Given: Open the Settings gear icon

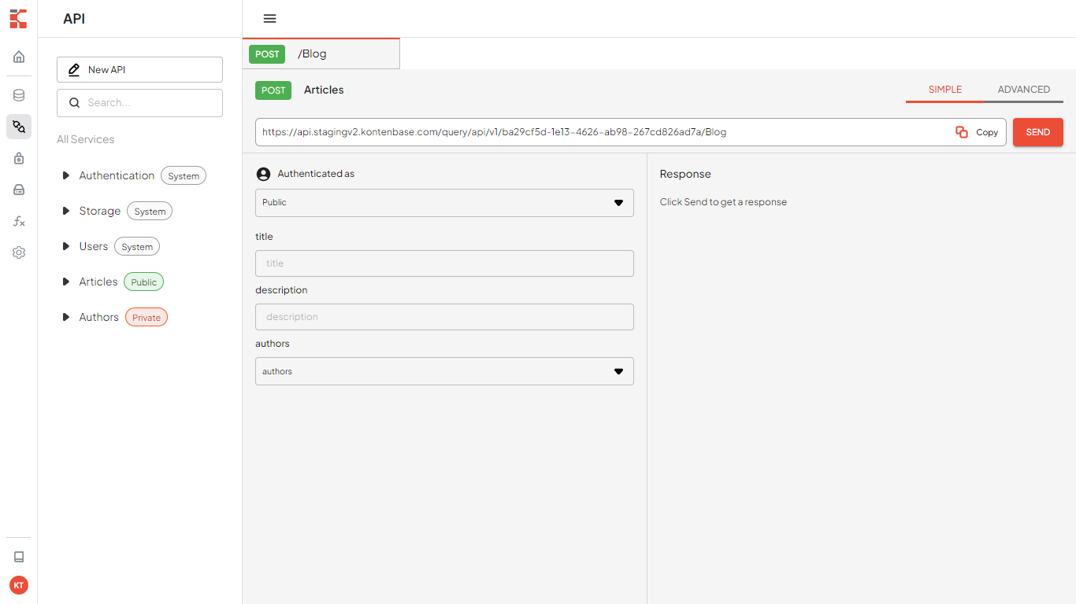Looking at the screenshot, I should point(19,252).
